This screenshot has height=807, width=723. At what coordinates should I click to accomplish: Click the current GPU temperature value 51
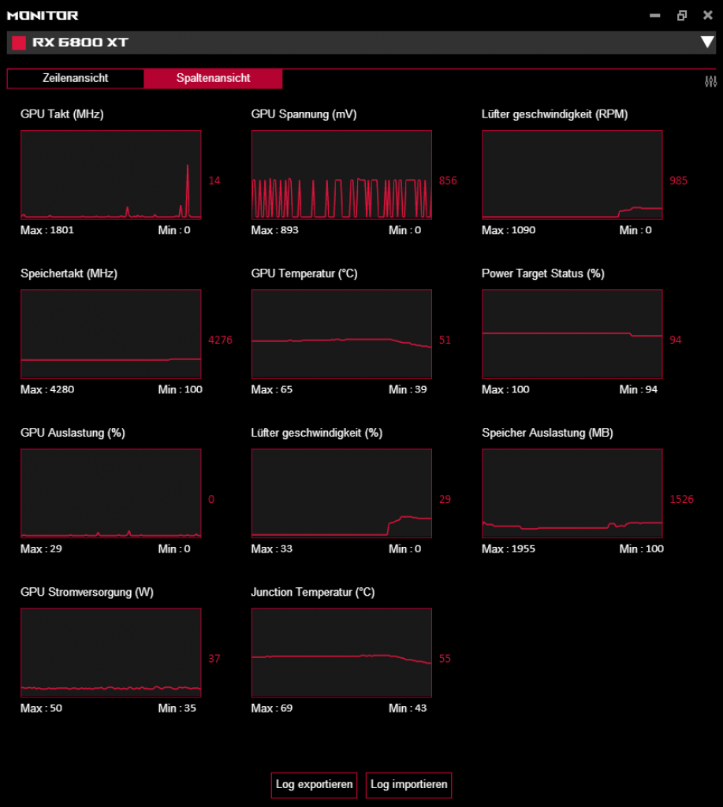click(x=445, y=340)
